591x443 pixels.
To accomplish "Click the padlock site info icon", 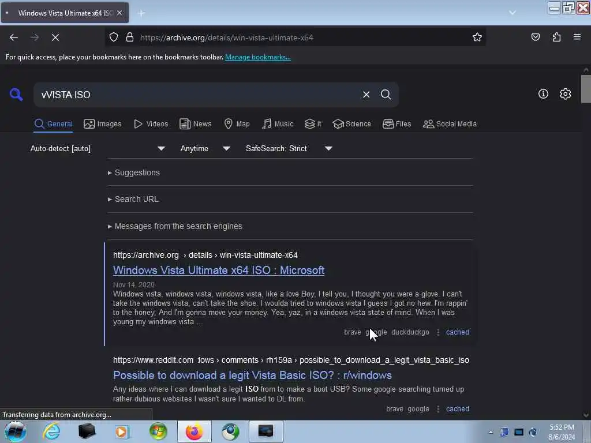I will click(130, 37).
